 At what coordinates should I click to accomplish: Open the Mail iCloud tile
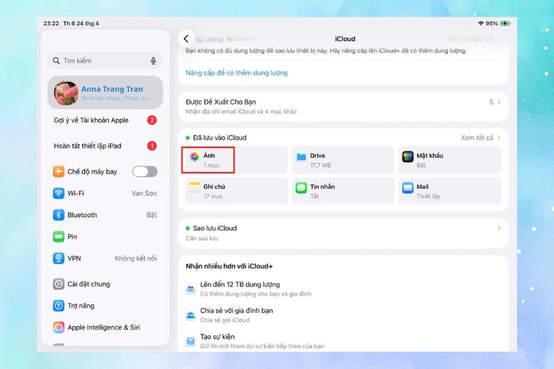[x=449, y=191]
